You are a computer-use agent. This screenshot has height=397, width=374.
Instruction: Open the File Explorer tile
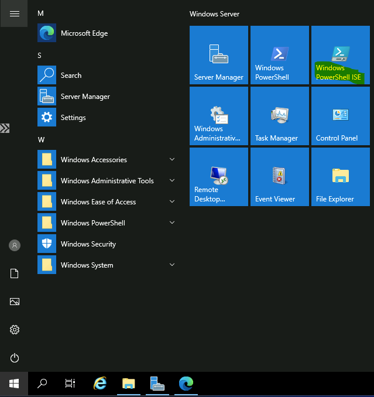[340, 177]
